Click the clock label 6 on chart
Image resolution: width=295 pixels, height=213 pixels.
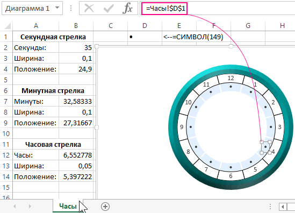(231, 176)
